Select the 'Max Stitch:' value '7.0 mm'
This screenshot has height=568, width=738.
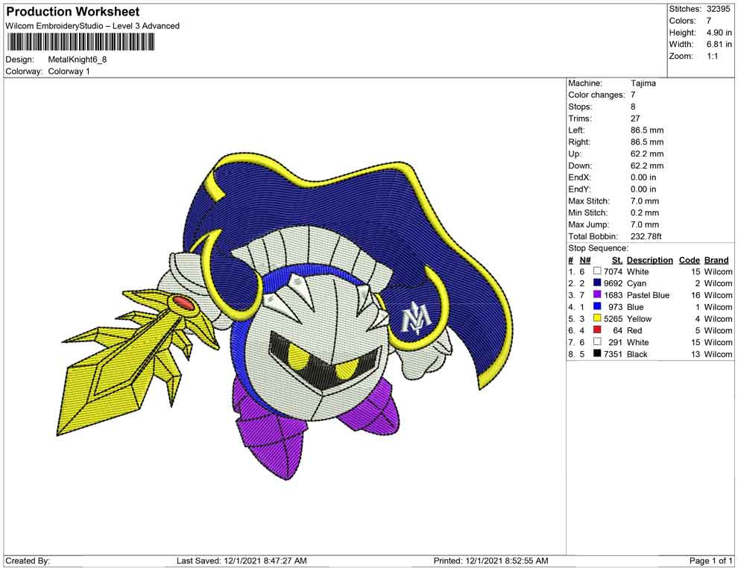coord(644,201)
